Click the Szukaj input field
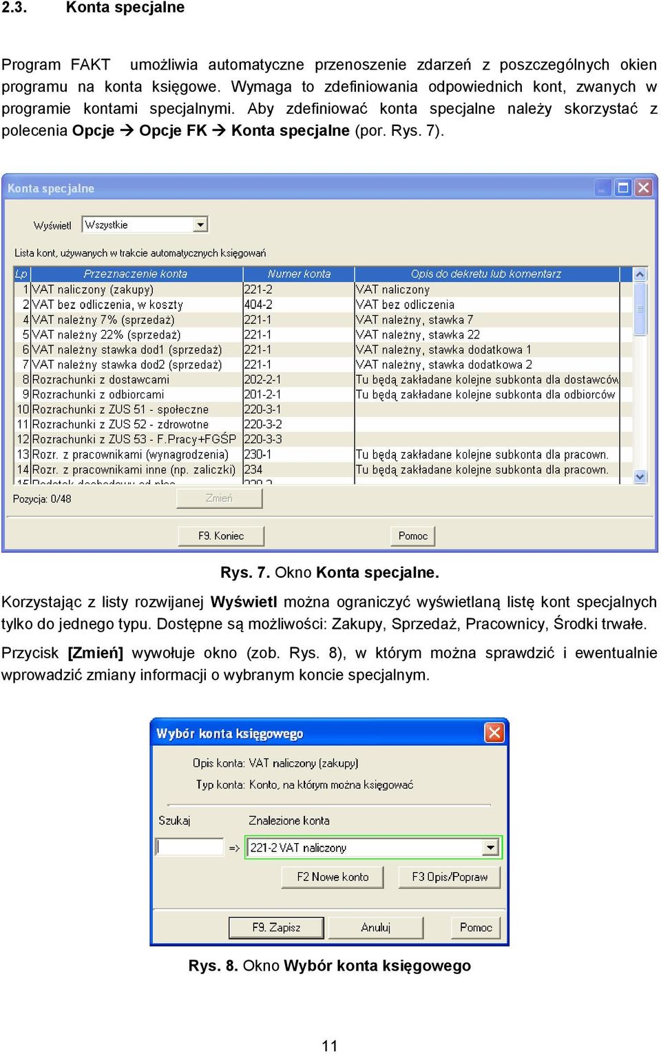661x1054 pixels. (190, 847)
